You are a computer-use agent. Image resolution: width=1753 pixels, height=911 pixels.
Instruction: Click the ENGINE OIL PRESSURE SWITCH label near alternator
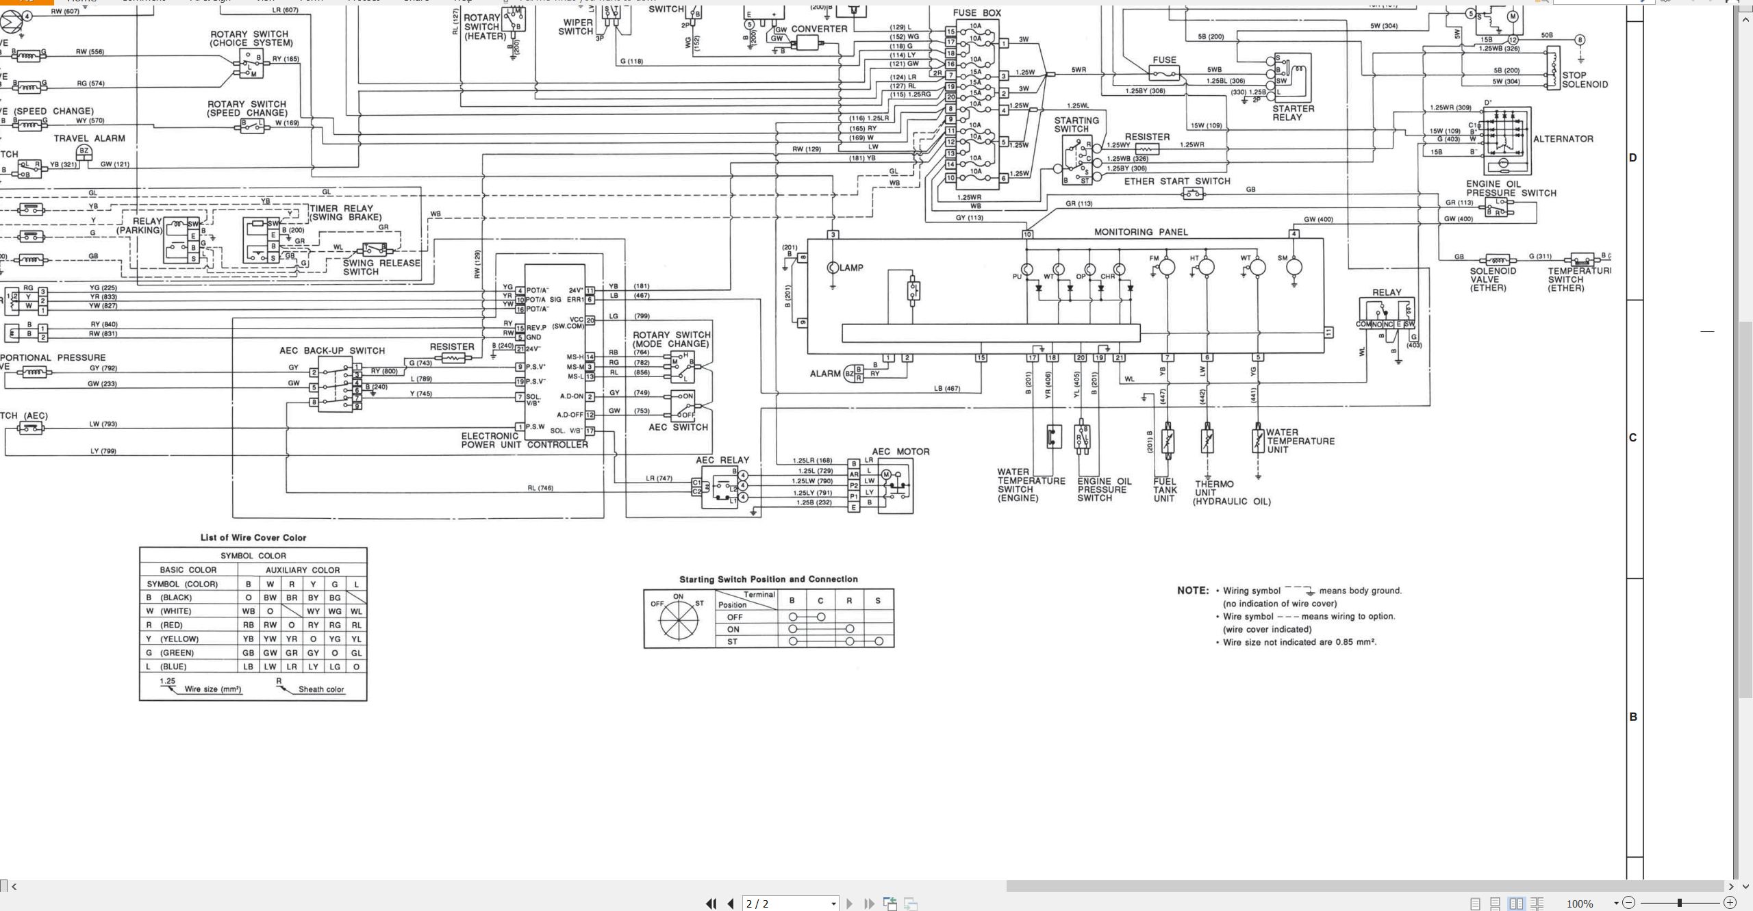pyautogui.click(x=1511, y=188)
